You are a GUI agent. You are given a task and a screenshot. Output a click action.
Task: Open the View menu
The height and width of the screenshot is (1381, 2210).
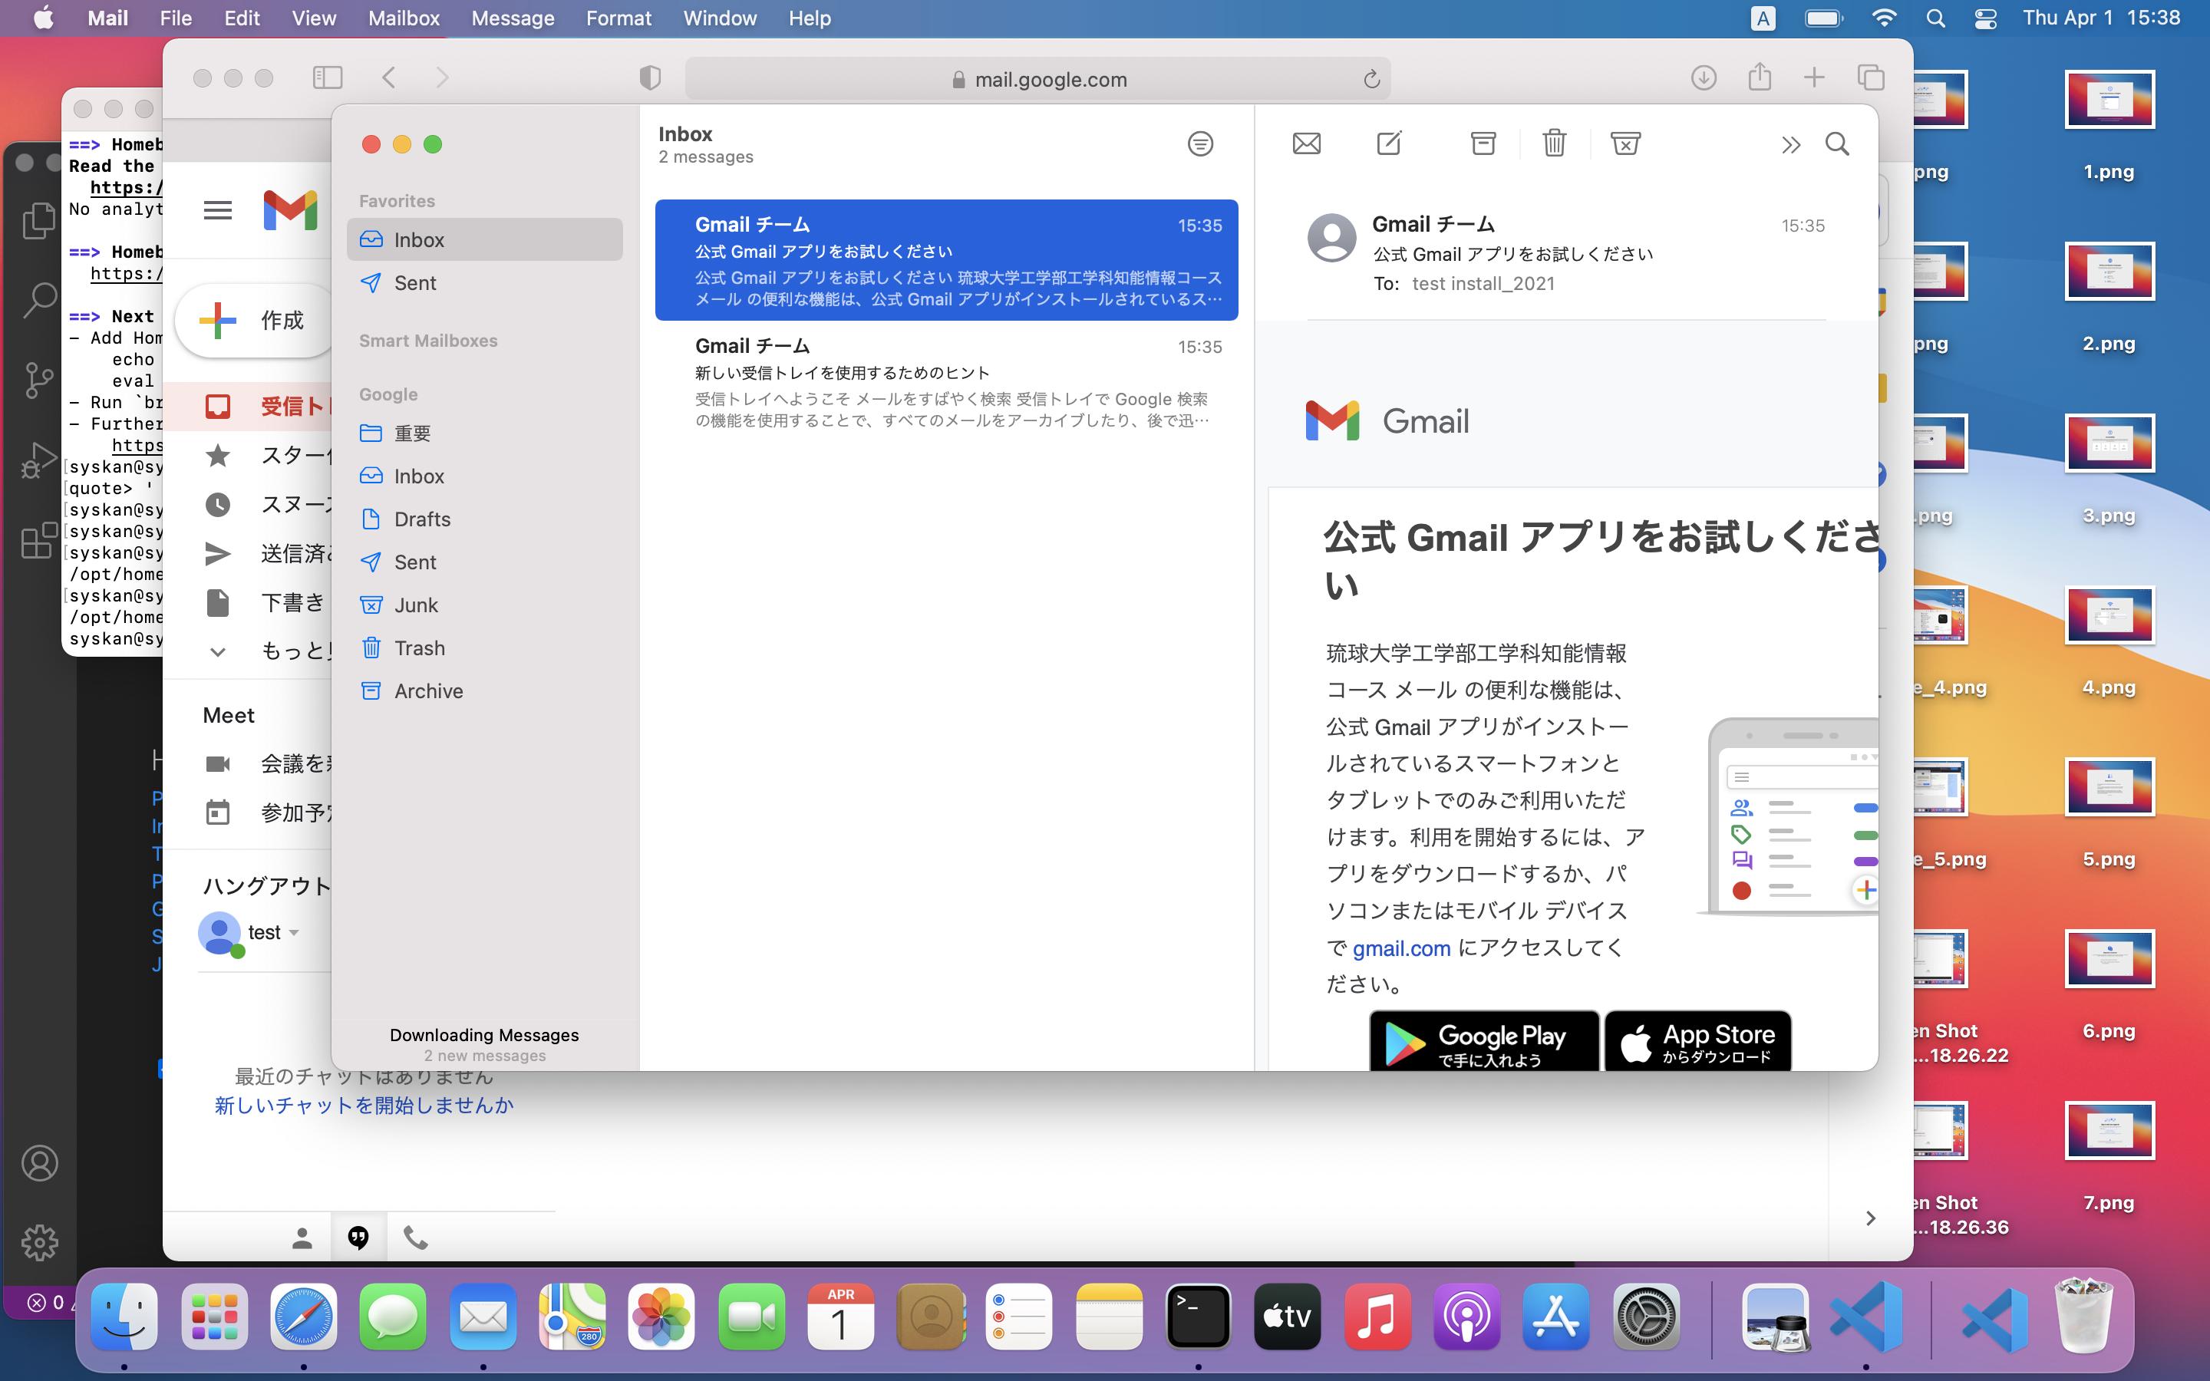click(x=313, y=18)
